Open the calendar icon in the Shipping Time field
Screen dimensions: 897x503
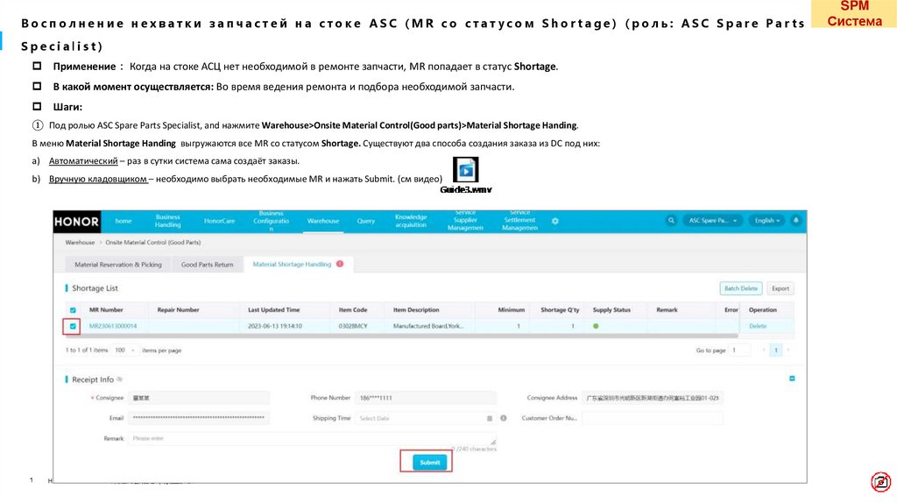coord(490,418)
